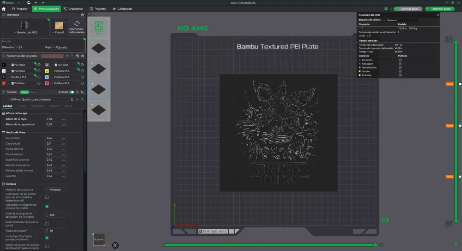Click the process settings list icon

[x=77, y=92]
